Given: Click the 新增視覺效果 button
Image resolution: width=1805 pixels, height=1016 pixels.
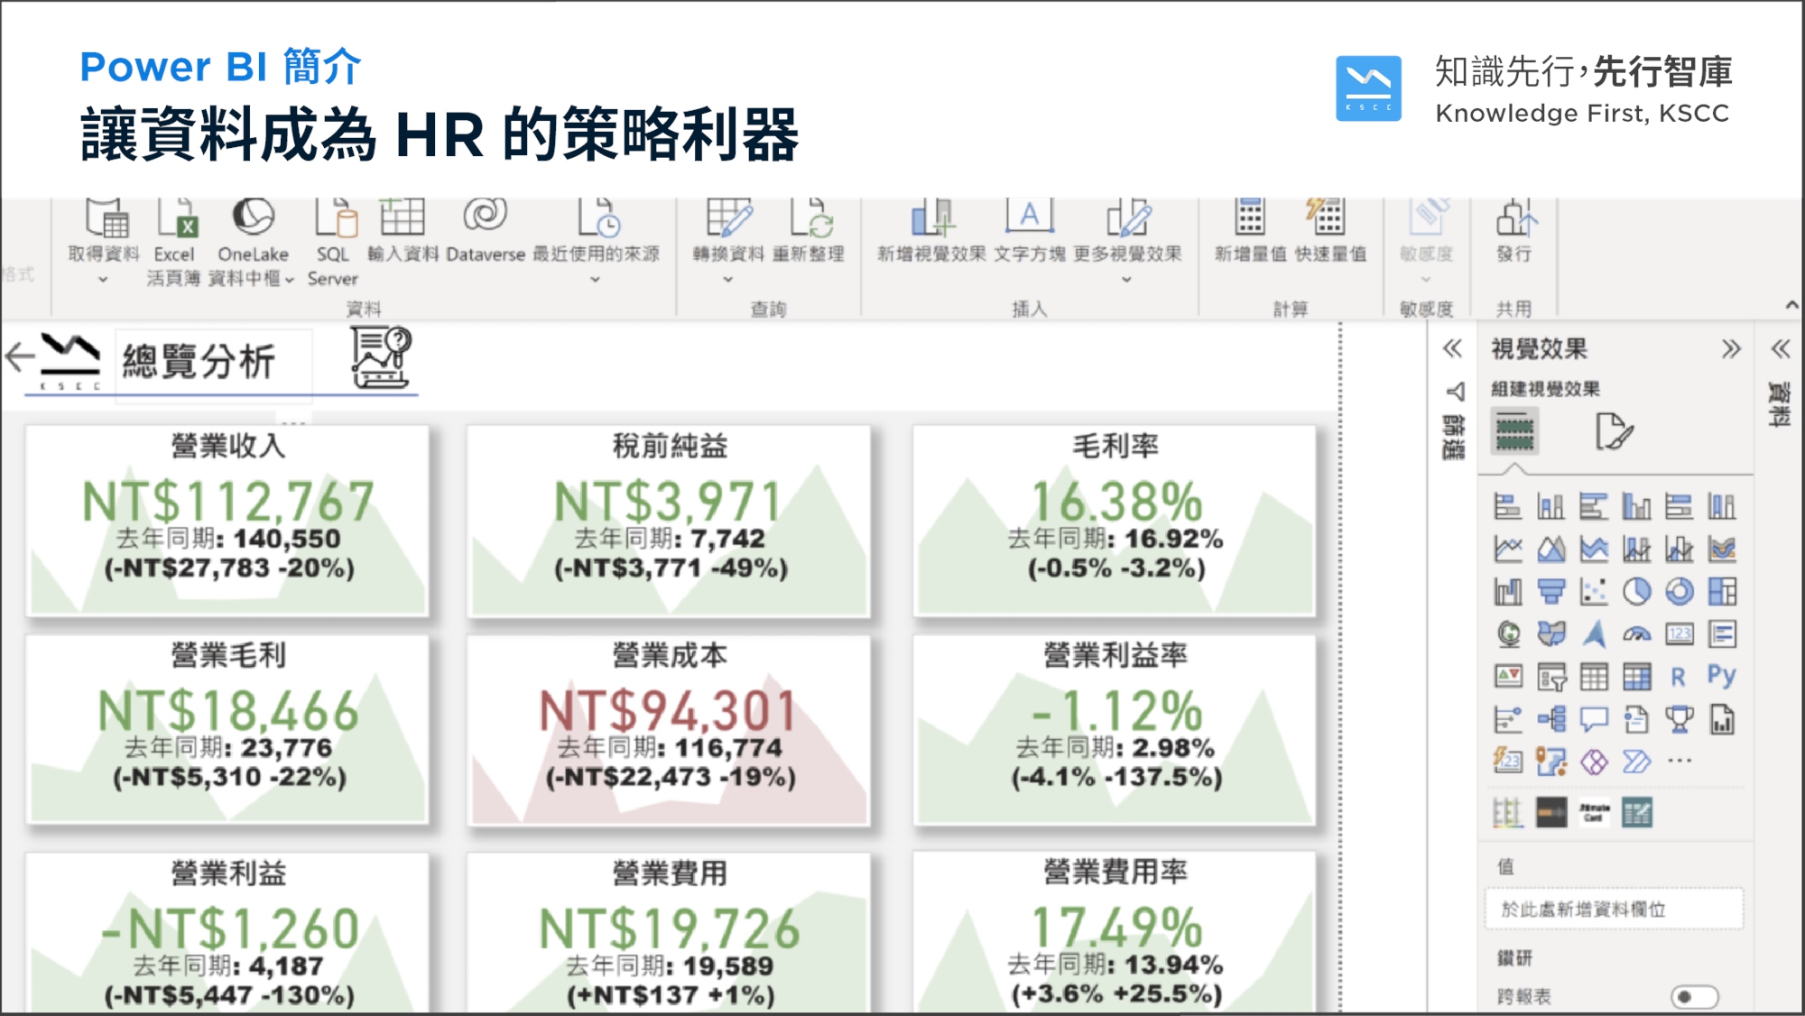Looking at the screenshot, I should click(x=931, y=232).
